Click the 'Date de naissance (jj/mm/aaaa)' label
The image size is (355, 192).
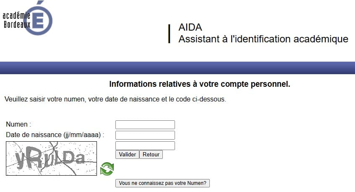coord(55,135)
